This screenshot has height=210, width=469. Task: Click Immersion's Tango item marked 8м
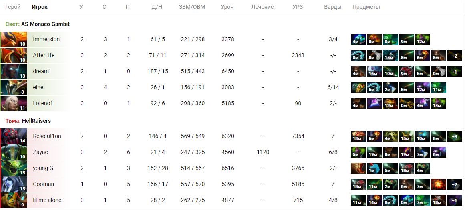tap(390, 40)
